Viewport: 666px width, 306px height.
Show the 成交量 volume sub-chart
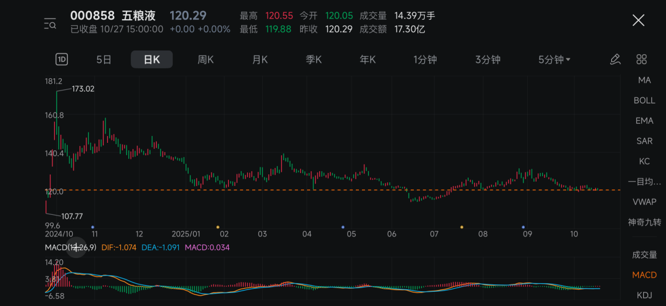pyautogui.click(x=644, y=254)
